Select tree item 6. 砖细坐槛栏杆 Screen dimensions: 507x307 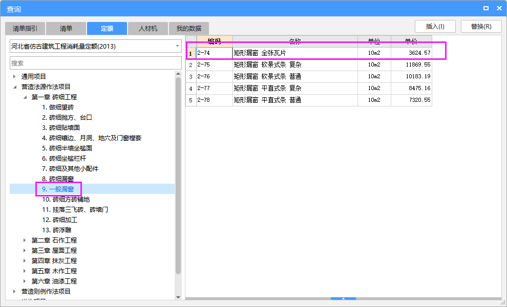click(64, 159)
